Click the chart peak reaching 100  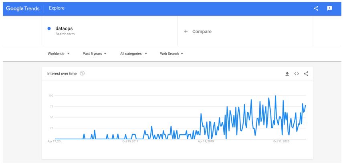[x=275, y=96]
